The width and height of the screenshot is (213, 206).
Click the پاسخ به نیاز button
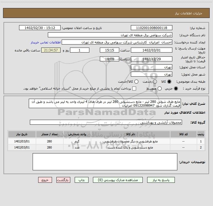pyautogui.click(x=161, y=180)
